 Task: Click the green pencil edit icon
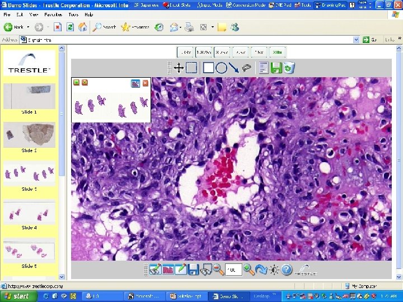(181, 270)
